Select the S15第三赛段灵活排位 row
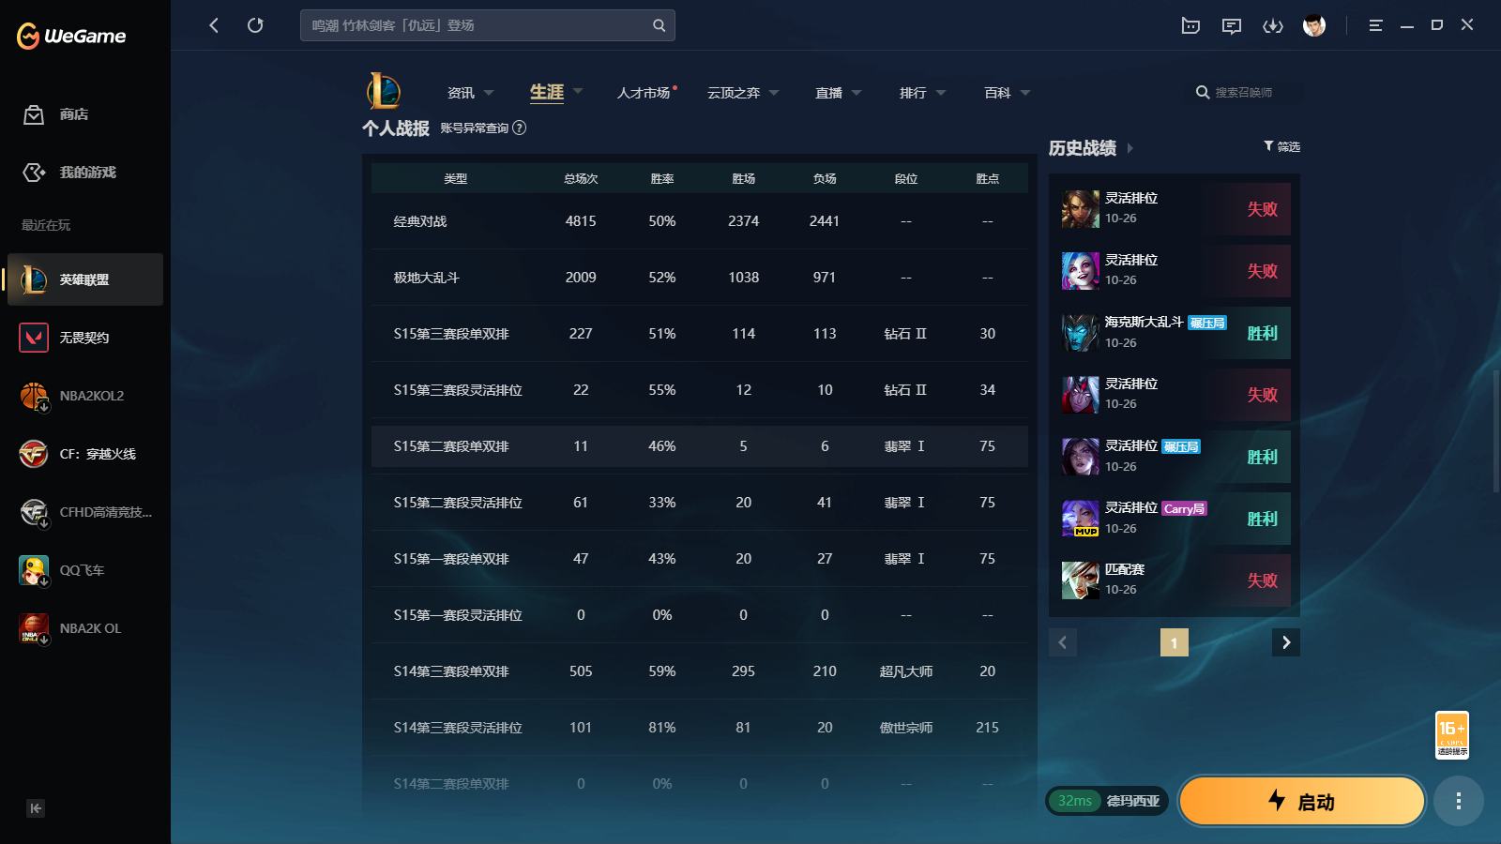 click(x=700, y=390)
